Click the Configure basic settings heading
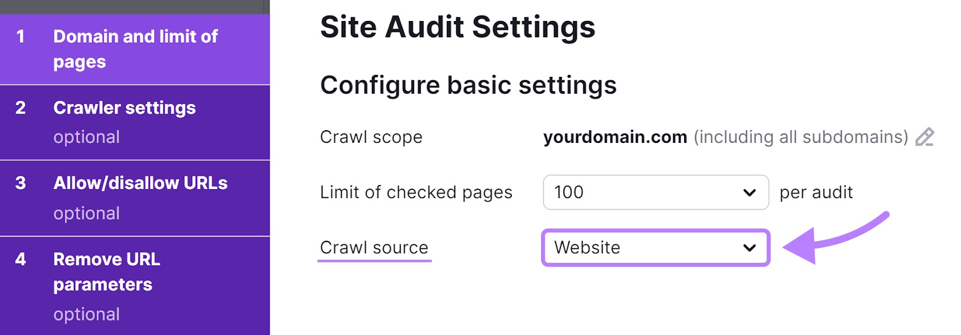The height and width of the screenshot is (335, 961). coord(468,85)
